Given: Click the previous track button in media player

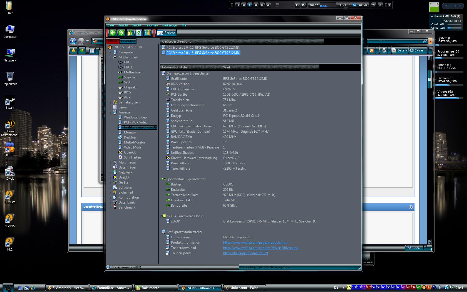Looking at the screenshot, I should click(x=237, y=5).
